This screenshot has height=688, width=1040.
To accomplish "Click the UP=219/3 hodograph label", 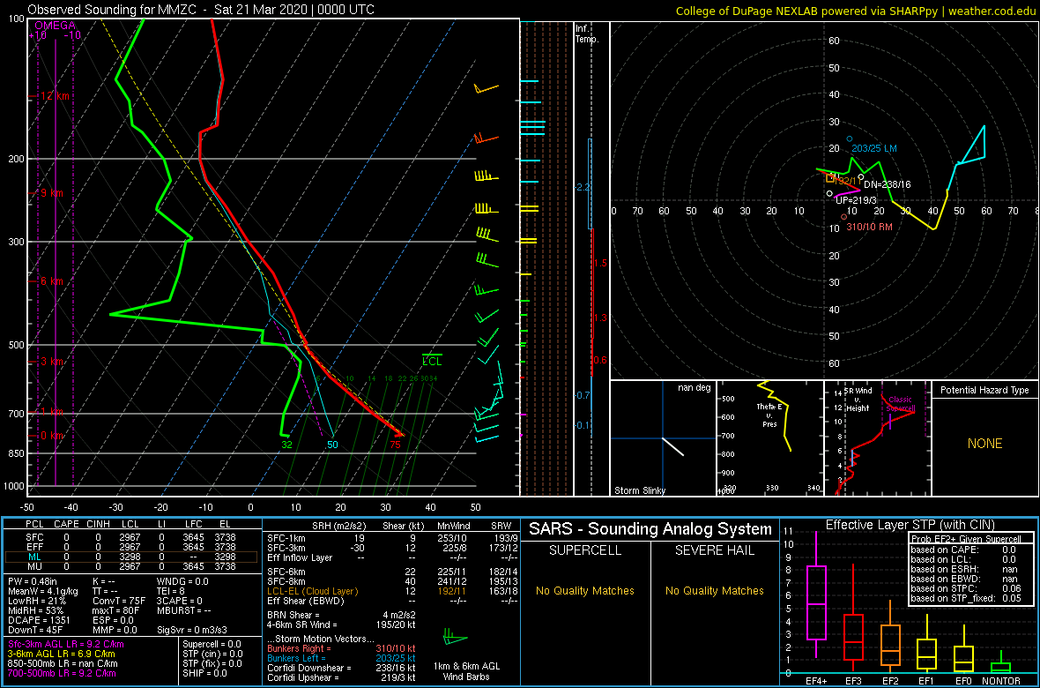I will 857,200.
